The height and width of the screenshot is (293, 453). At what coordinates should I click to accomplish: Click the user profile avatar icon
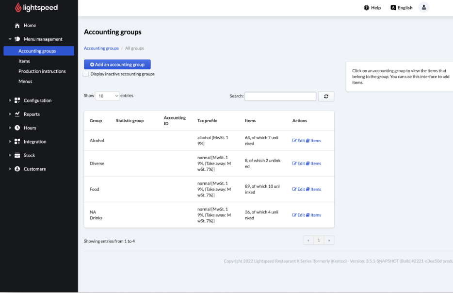pos(424,7)
